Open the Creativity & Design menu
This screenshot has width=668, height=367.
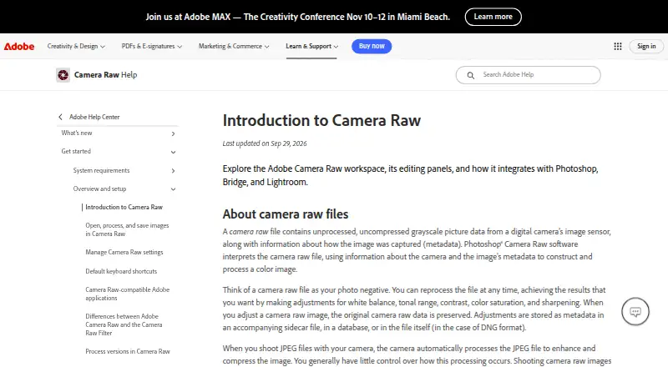pyautogui.click(x=76, y=47)
